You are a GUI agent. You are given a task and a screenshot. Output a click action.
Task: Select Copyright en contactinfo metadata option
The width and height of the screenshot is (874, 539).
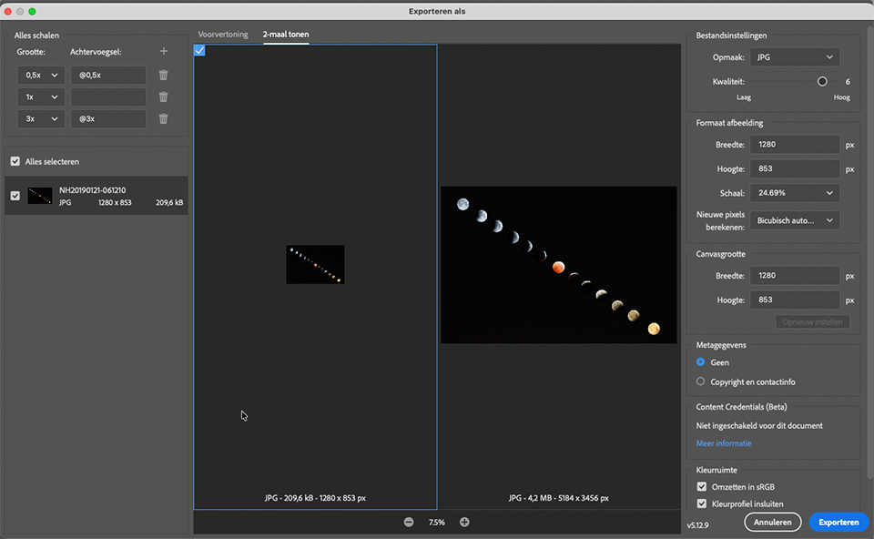point(701,381)
